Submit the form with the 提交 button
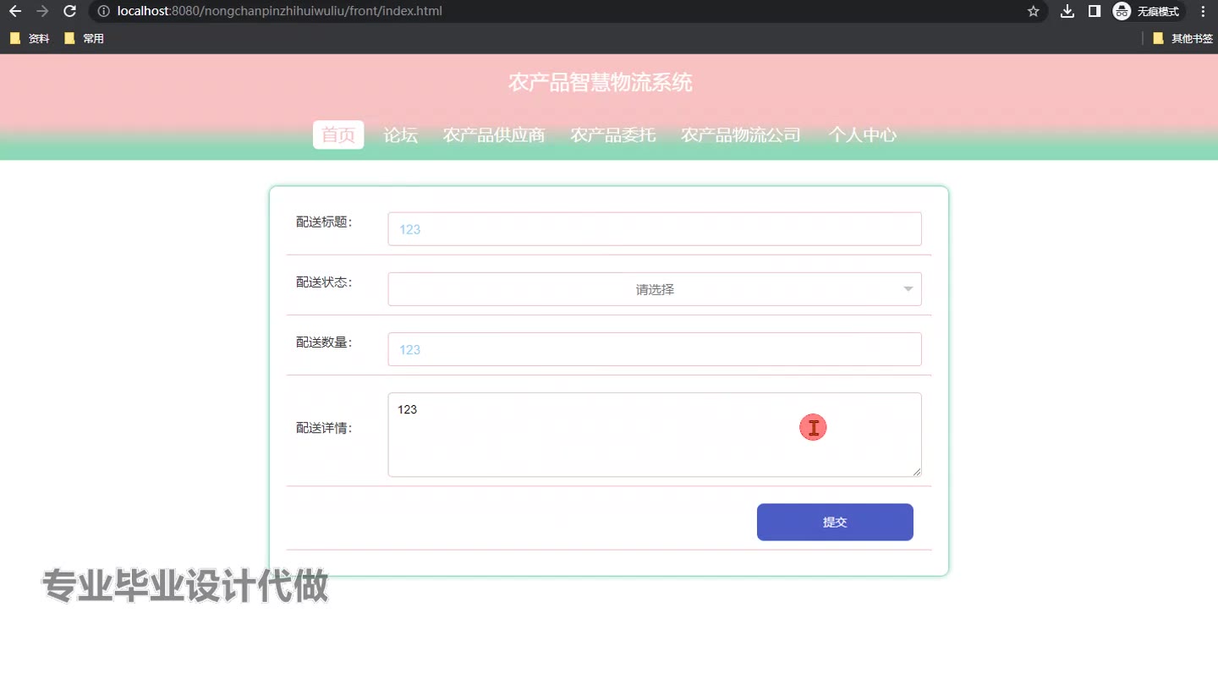Screen dimensions: 1218x690 pyautogui.click(x=835, y=522)
